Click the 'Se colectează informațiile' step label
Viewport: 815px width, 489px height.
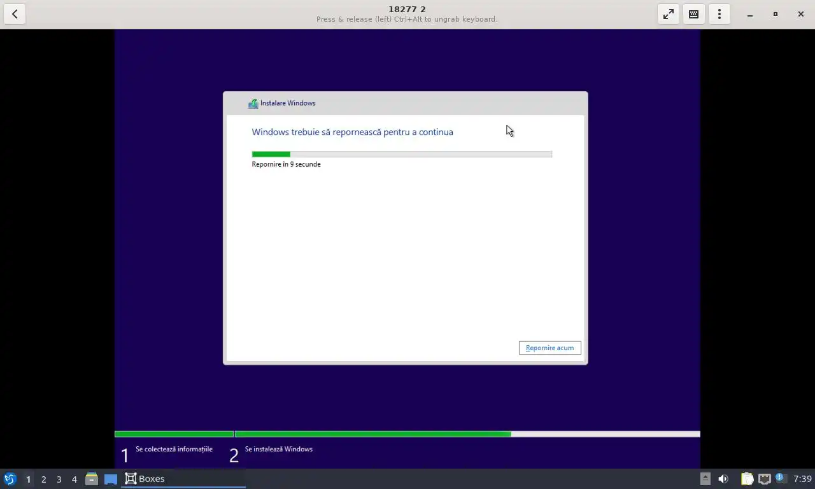[x=174, y=449]
